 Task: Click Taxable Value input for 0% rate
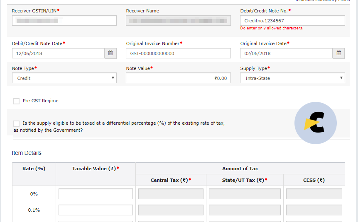[x=96, y=194]
